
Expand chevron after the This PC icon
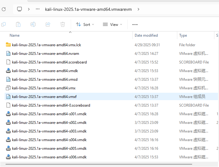tap(29, 9)
